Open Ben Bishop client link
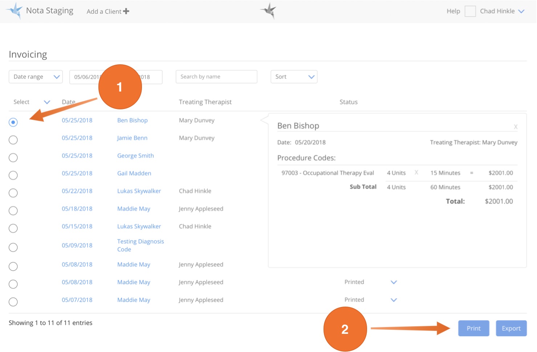Image resolution: width=537 pixels, height=352 pixels. click(x=133, y=120)
